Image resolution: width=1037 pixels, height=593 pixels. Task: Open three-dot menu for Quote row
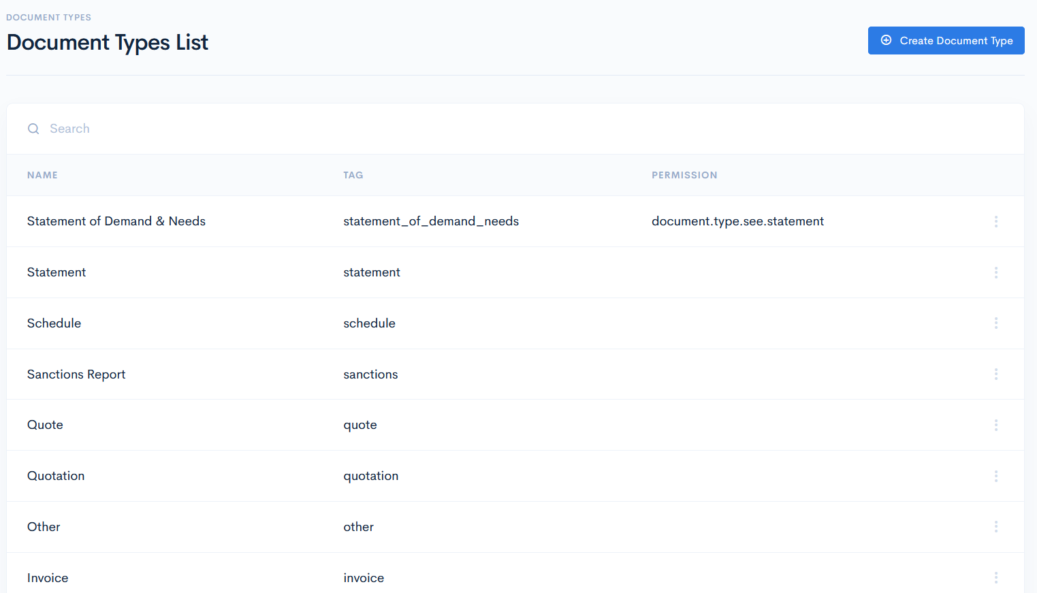(x=995, y=425)
